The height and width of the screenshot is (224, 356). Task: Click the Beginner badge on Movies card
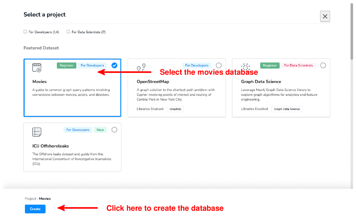point(67,66)
